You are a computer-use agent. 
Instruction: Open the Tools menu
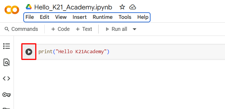[x=125, y=17]
